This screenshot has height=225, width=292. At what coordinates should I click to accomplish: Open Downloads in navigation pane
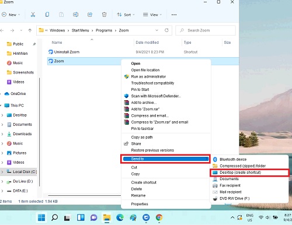(22, 134)
